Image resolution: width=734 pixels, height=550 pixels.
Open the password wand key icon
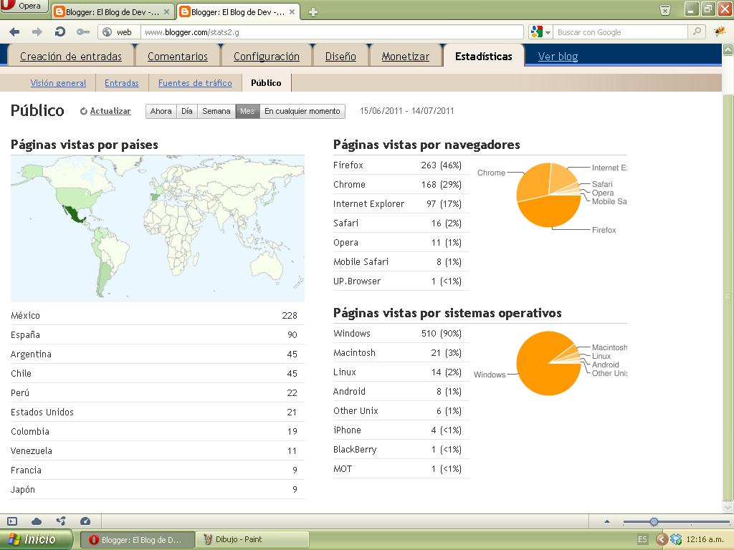coord(83,32)
